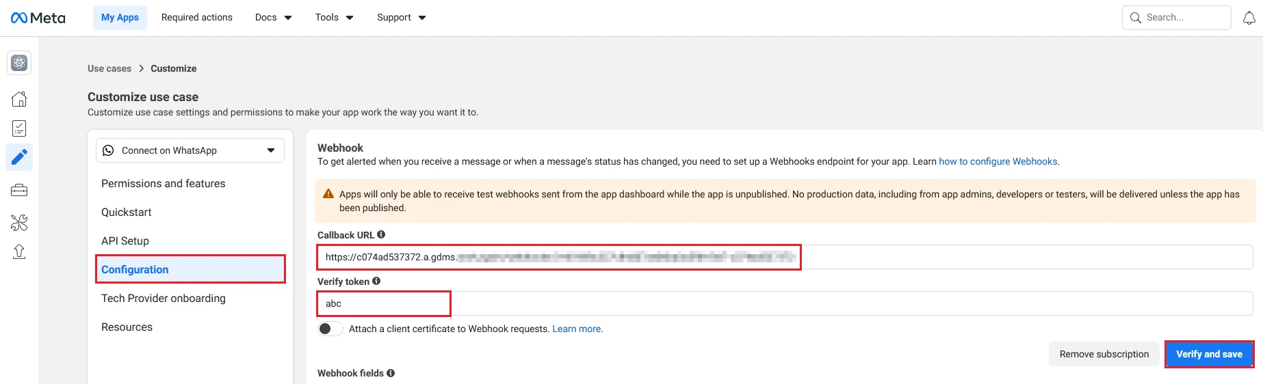Click the Meta logo
The width and height of the screenshot is (1263, 384).
click(38, 18)
